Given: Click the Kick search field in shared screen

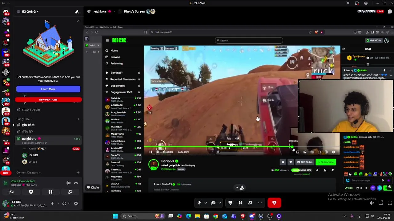Looking at the screenshot, I should click(249, 41).
